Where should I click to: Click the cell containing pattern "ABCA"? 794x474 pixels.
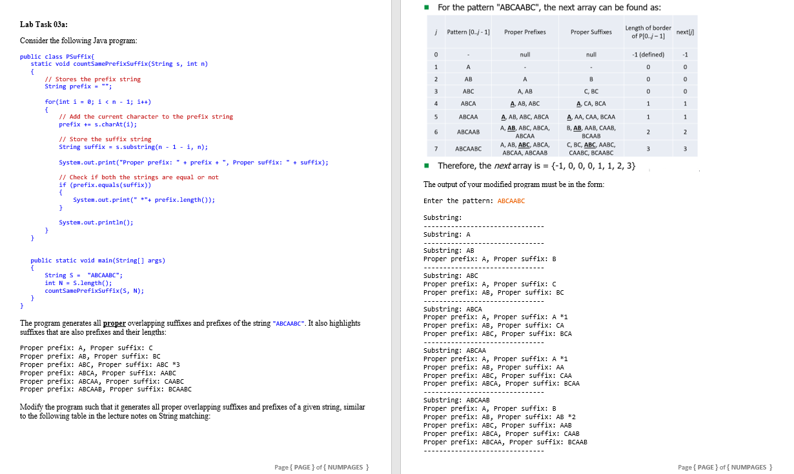468,103
